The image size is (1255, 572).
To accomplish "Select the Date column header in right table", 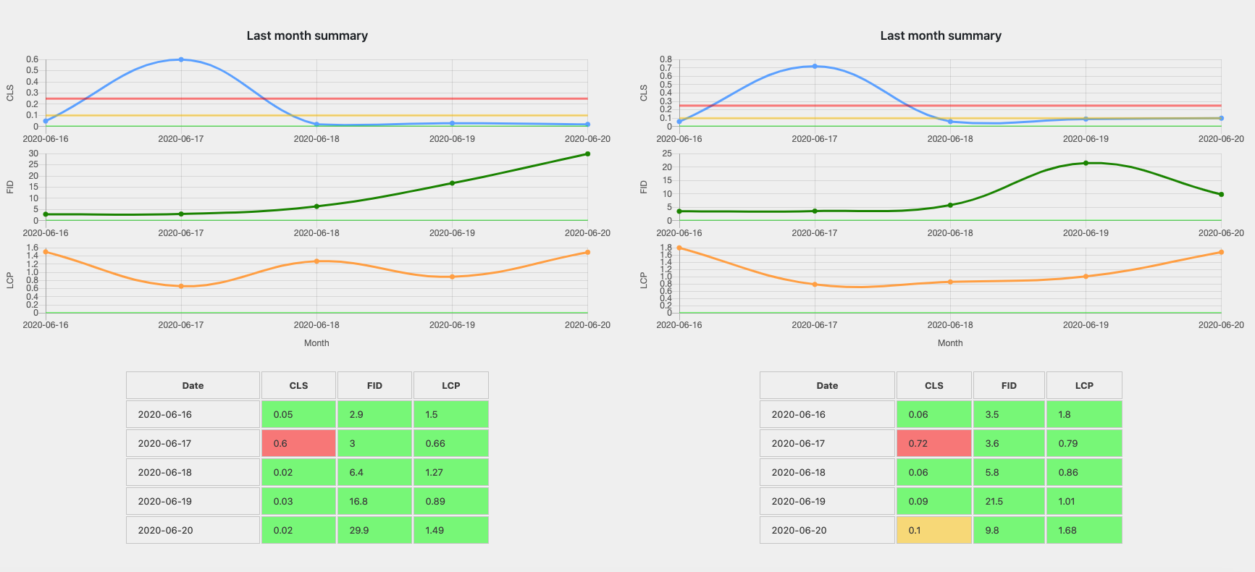I will coord(827,385).
